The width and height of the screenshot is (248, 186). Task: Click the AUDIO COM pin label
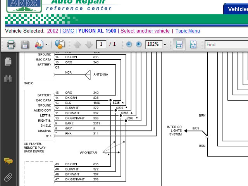[43, 110]
